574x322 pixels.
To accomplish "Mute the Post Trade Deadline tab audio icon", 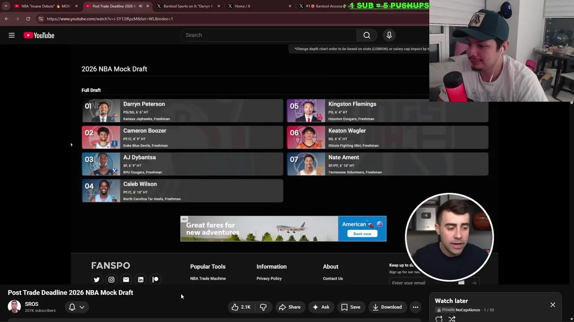I will click(x=140, y=6).
